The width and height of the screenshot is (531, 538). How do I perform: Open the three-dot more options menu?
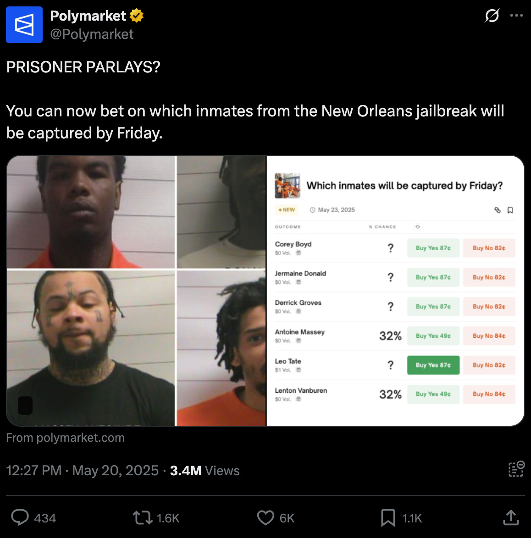[516, 16]
